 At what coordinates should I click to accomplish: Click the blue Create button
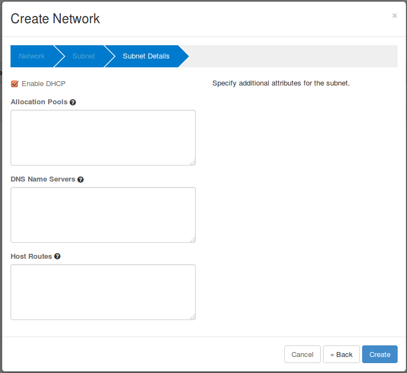tap(379, 354)
